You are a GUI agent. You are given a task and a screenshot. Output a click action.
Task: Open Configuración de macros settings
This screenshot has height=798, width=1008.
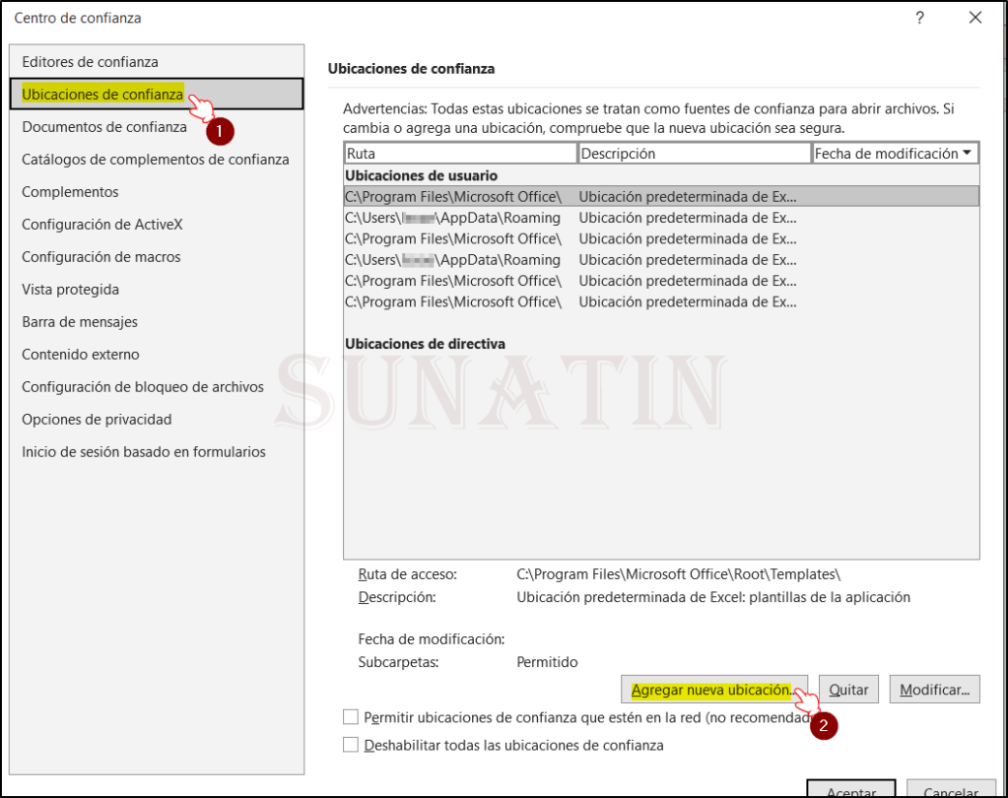[x=101, y=257]
